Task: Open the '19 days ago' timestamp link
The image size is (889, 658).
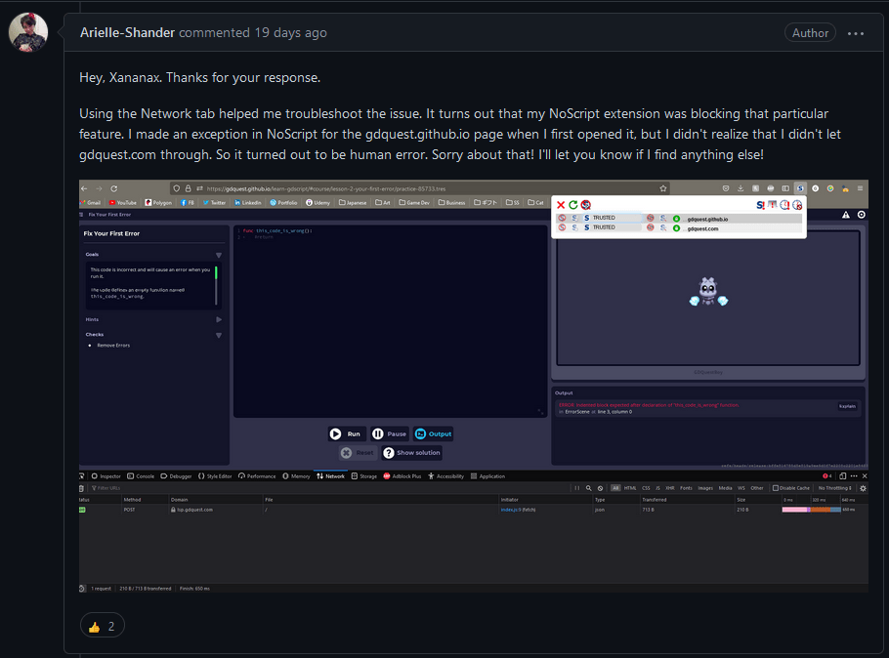Action: click(x=290, y=33)
